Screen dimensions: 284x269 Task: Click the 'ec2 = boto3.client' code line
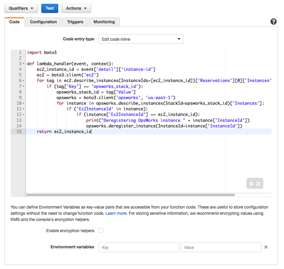[67, 75]
